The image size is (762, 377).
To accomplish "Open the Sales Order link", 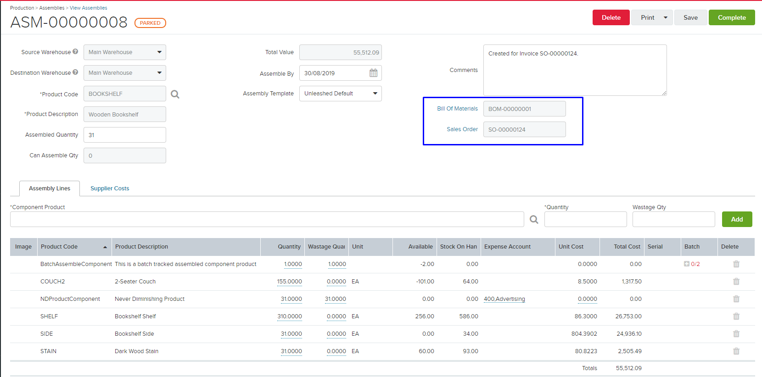I will 462,129.
